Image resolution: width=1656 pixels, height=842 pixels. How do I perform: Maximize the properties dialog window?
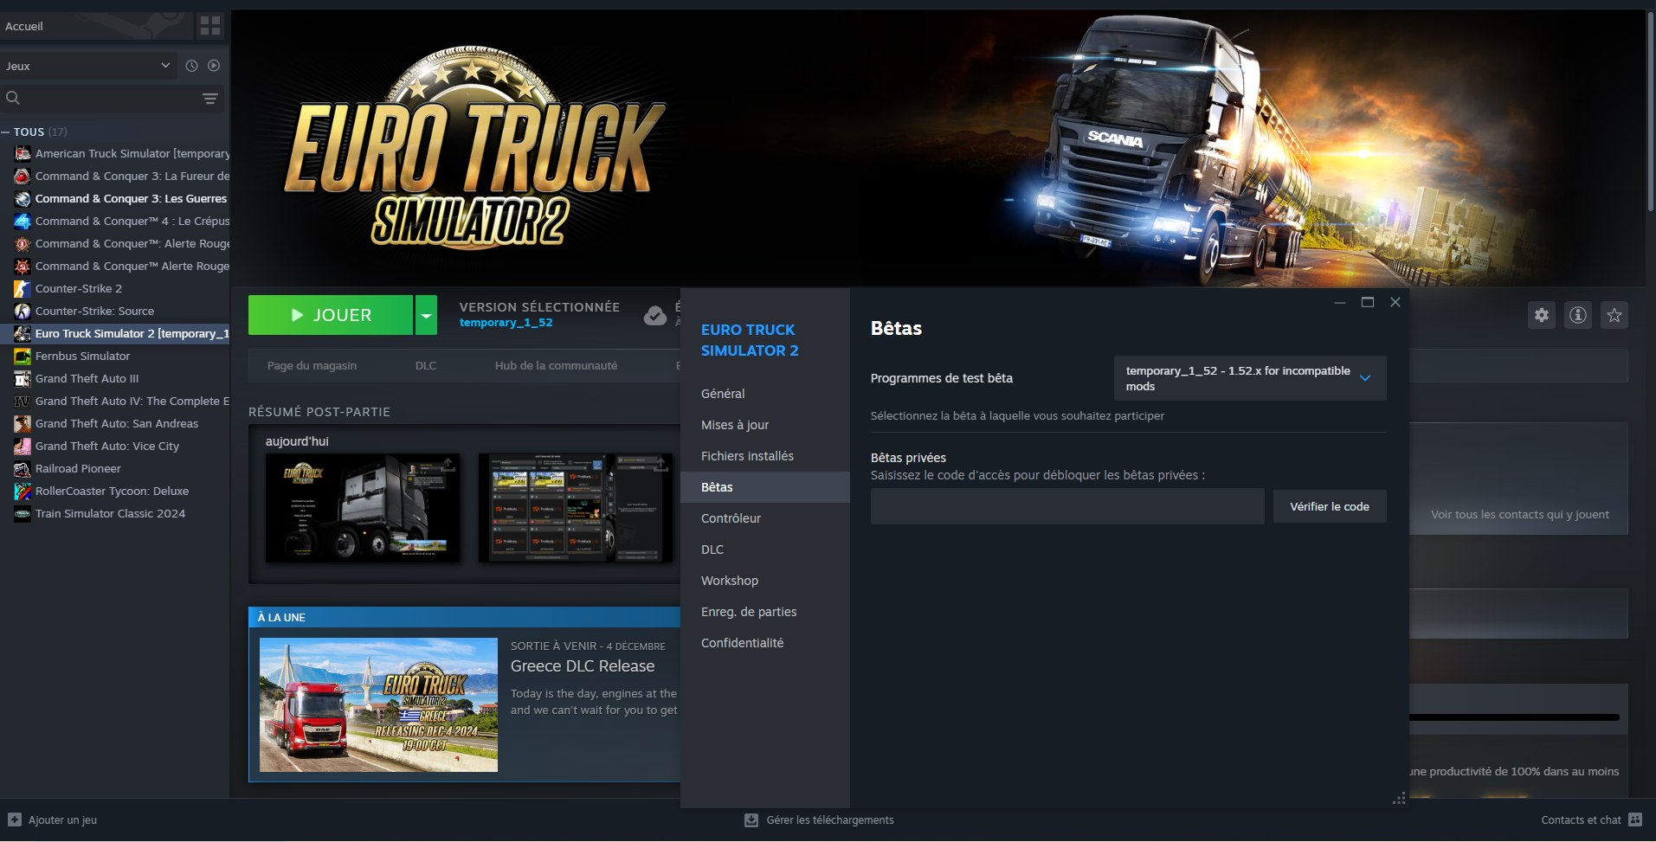[x=1368, y=302]
